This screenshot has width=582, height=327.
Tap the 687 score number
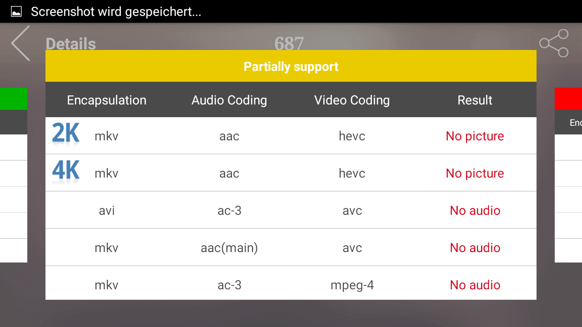pyautogui.click(x=289, y=44)
